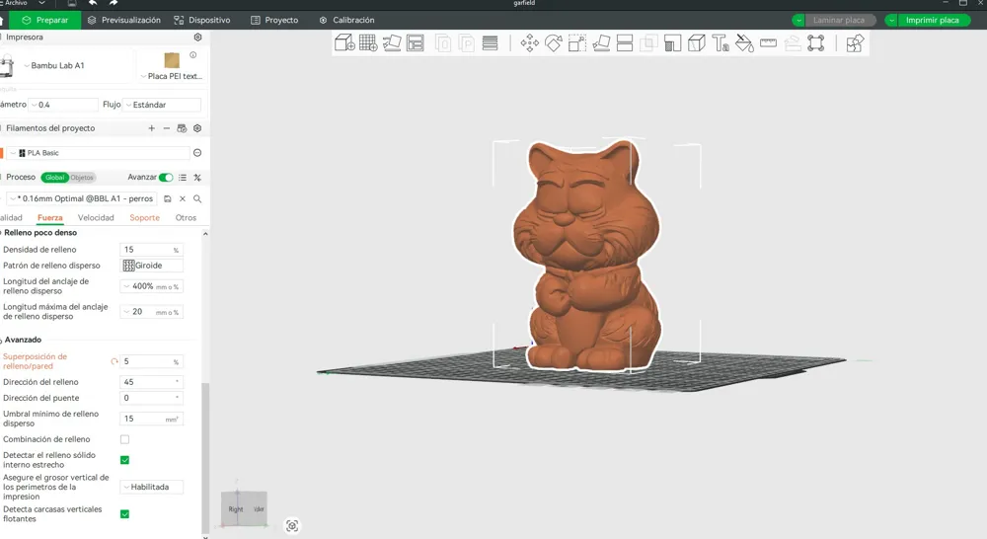Image resolution: width=987 pixels, height=539 pixels.
Task: Open the Proyecto tab
Action: 274,20
